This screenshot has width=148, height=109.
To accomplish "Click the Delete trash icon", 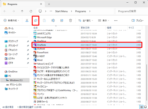I will (70, 21).
